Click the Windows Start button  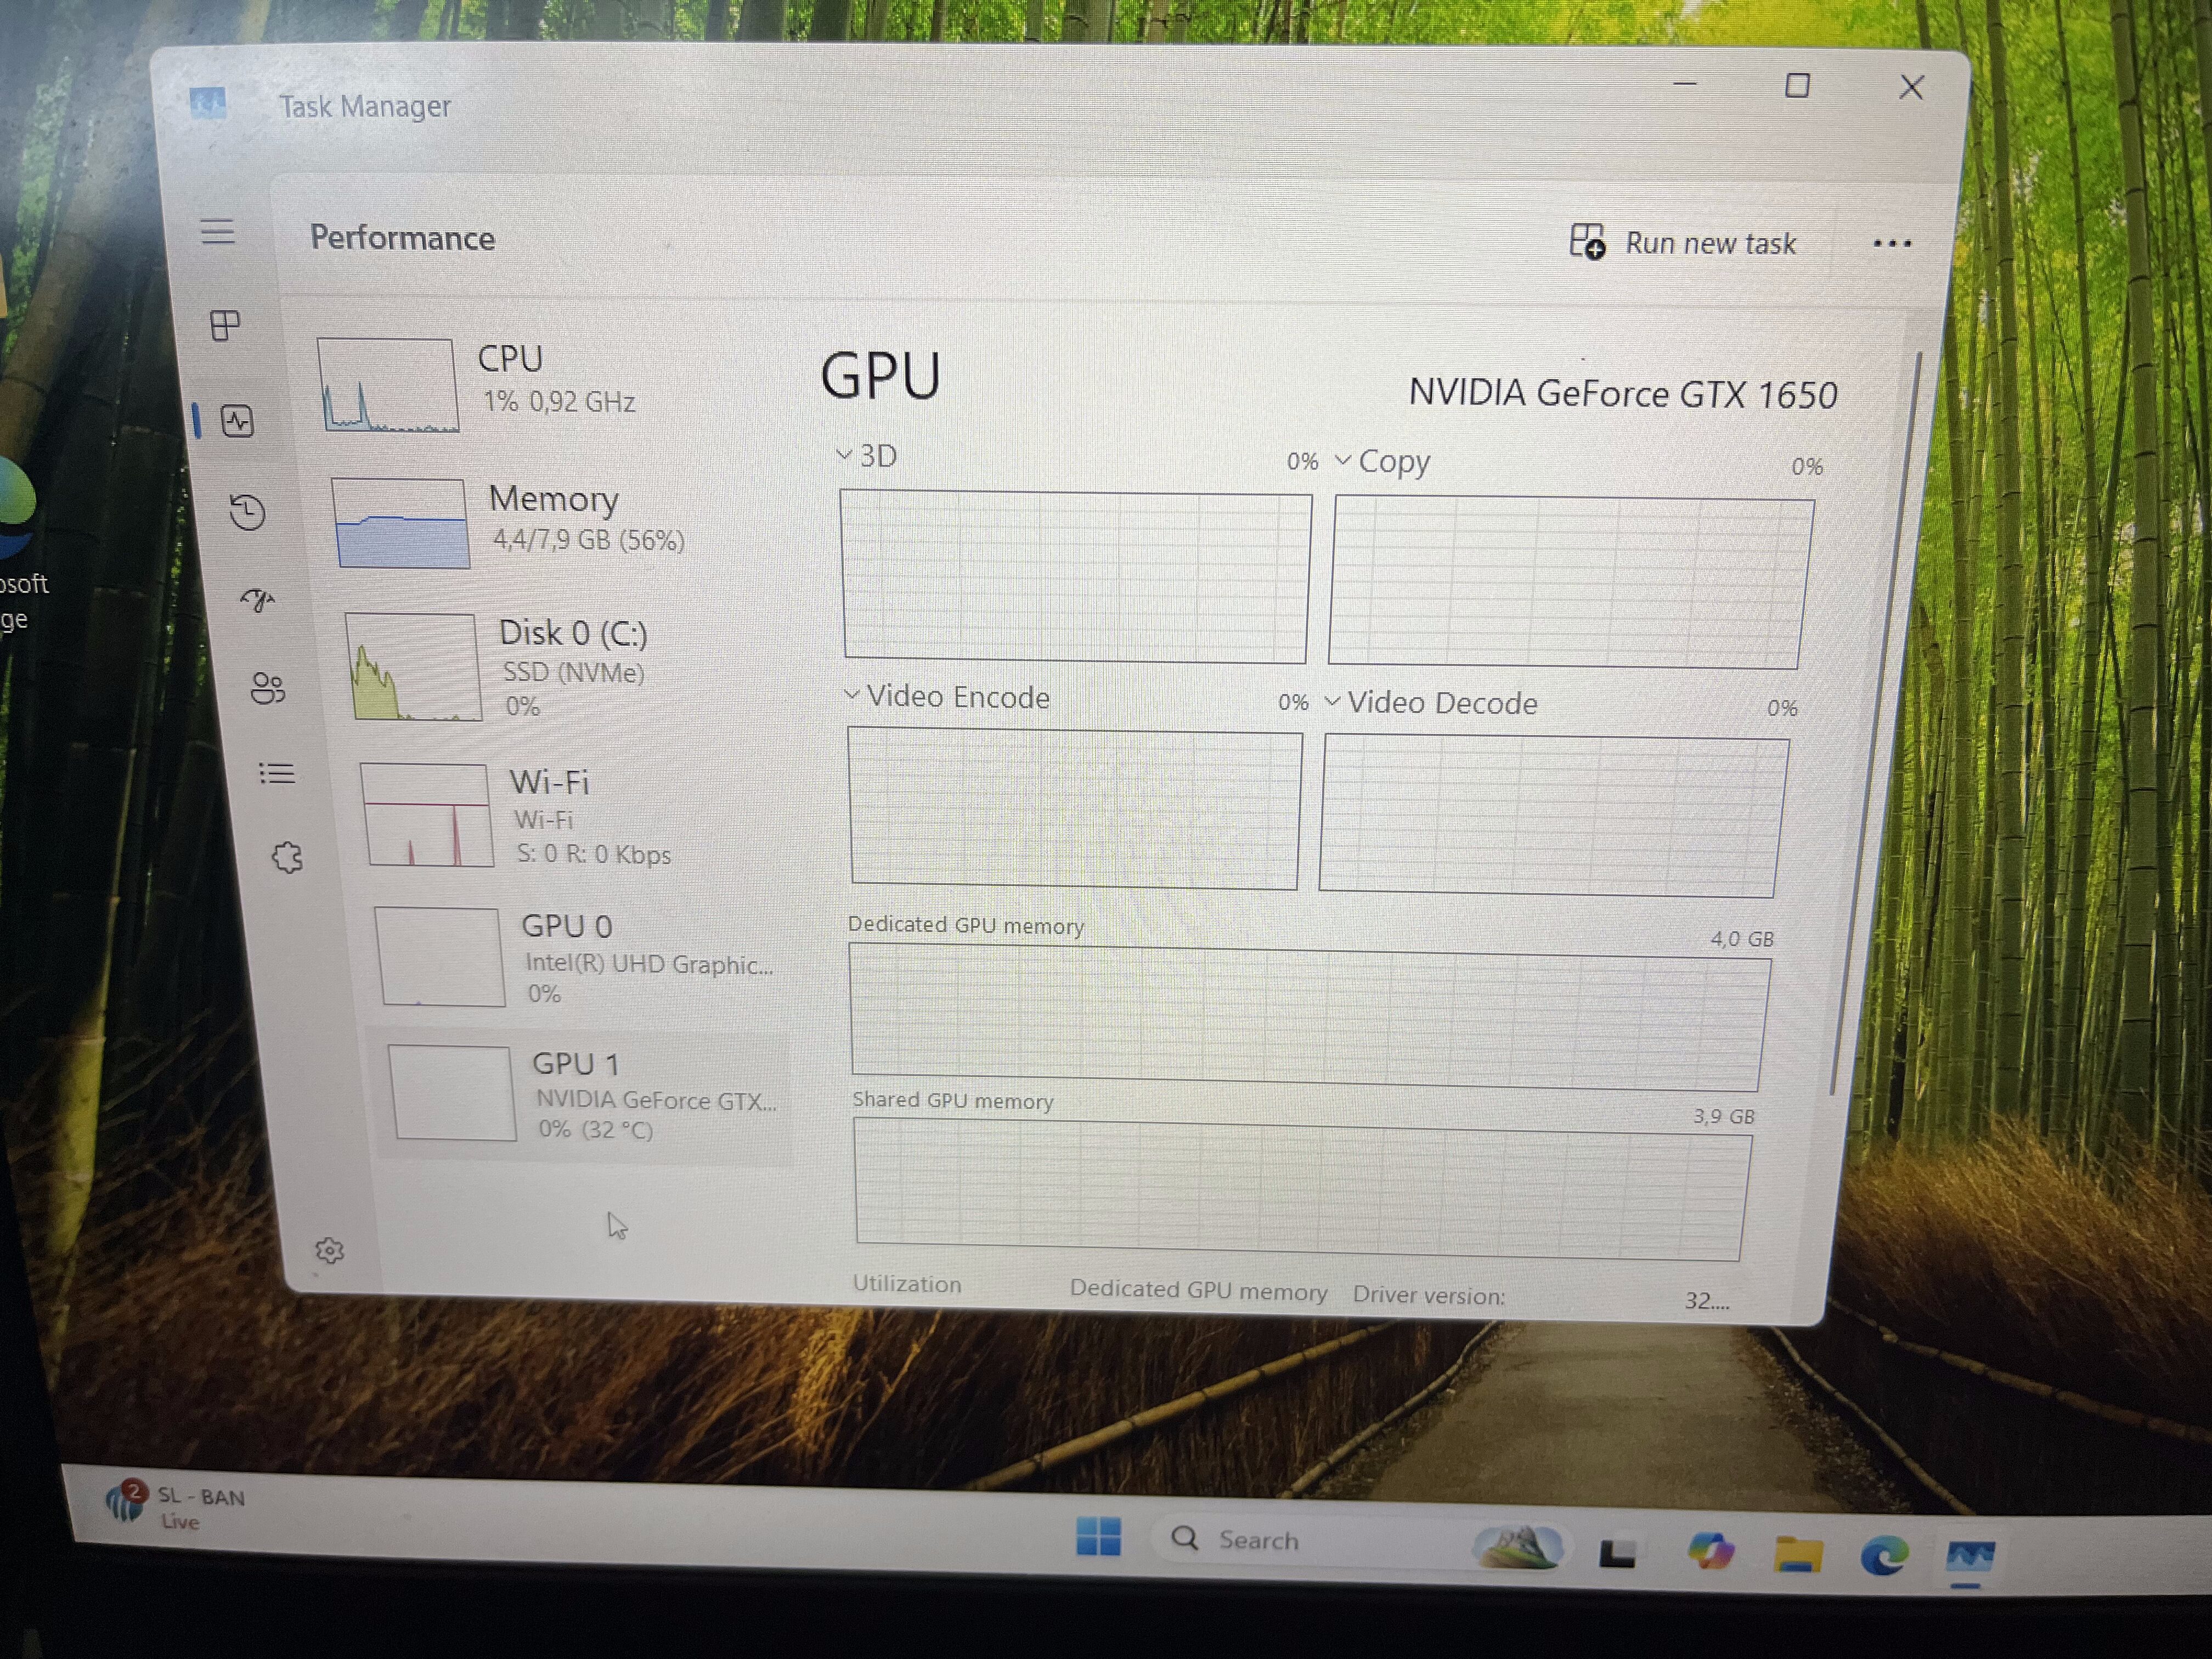(x=1098, y=1536)
